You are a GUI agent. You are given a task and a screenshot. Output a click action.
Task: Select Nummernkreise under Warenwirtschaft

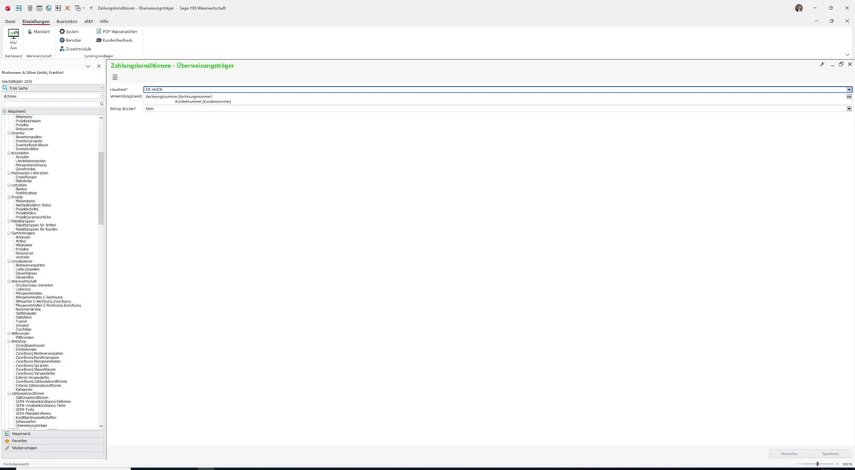pos(28,309)
